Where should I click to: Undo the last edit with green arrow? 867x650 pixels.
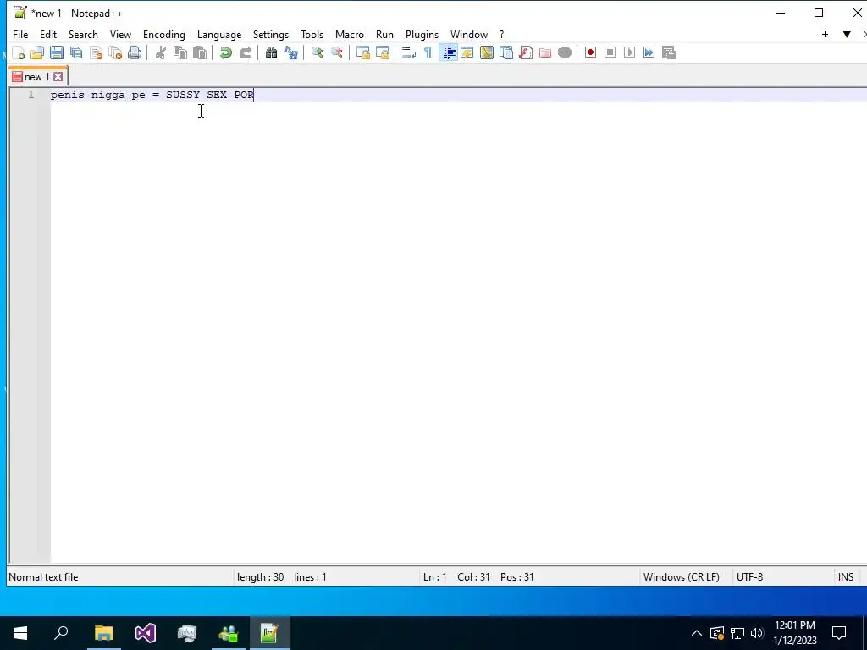pos(225,52)
